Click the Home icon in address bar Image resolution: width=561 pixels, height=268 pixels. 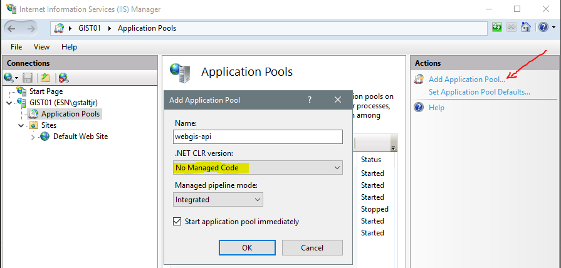525,27
